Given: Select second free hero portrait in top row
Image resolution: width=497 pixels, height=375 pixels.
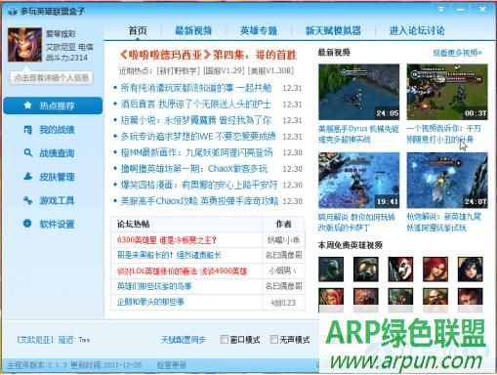Looking at the screenshot, I should coord(366,270).
